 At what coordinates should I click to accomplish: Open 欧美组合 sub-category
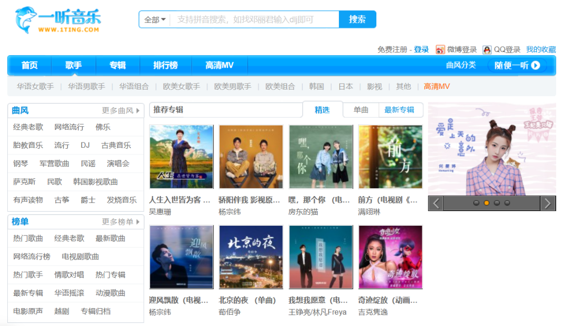tap(280, 86)
